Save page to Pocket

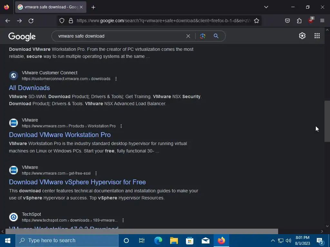(287, 21)
